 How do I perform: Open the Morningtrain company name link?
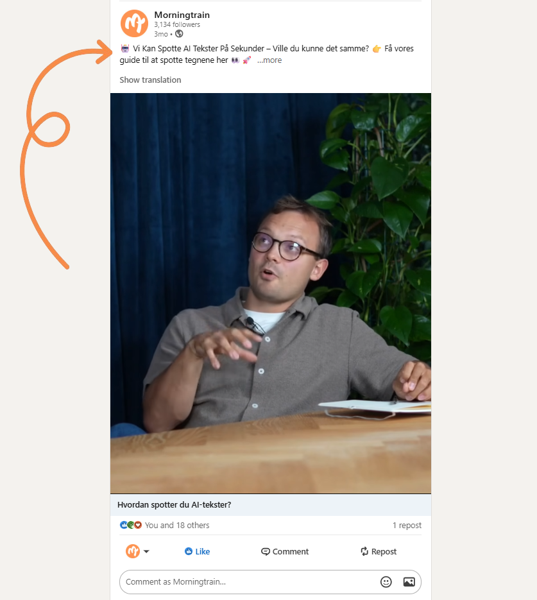point(182,15)
